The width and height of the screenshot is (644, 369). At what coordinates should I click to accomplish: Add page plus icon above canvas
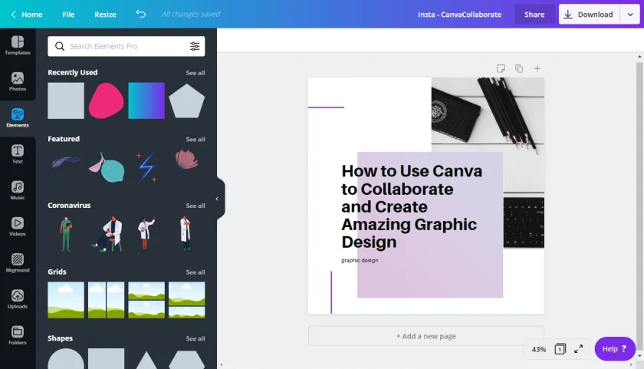pyautogui.click(x=537, y=68)
